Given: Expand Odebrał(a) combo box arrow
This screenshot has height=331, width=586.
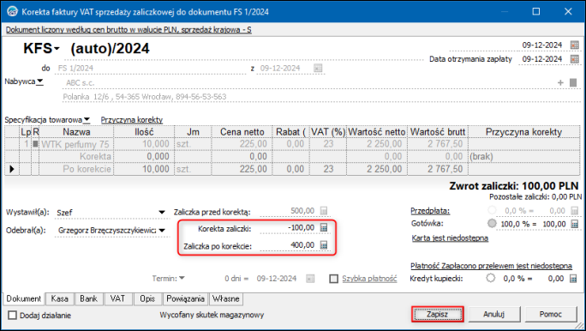Looking at the screenshot, I should tap(162, 231).
